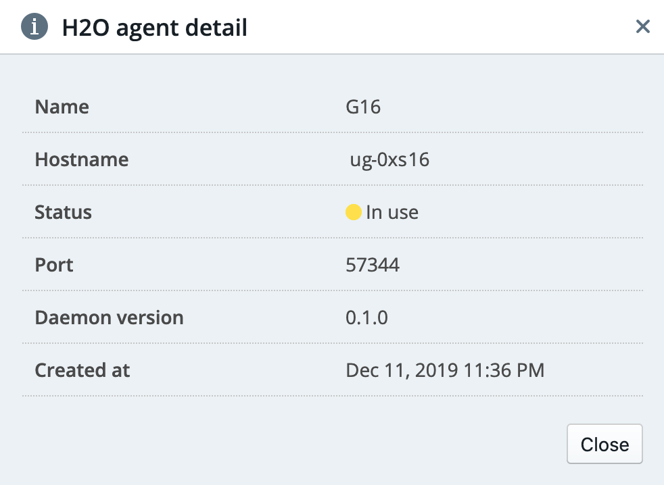The width and height of the screenshot is (664, 485).
Task: Click the yellow In use status dot
Action: 353,212
